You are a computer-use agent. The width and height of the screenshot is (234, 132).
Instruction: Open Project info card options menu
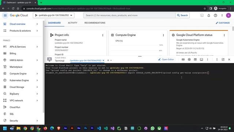[x=103, y=35]
